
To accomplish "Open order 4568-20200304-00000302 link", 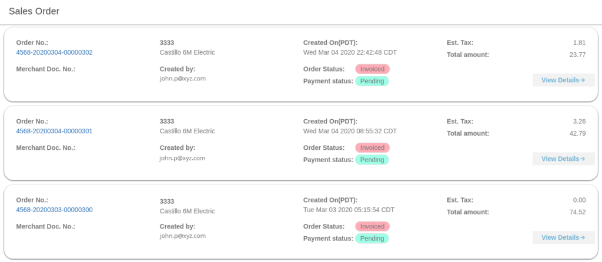I will click(54, 52).
